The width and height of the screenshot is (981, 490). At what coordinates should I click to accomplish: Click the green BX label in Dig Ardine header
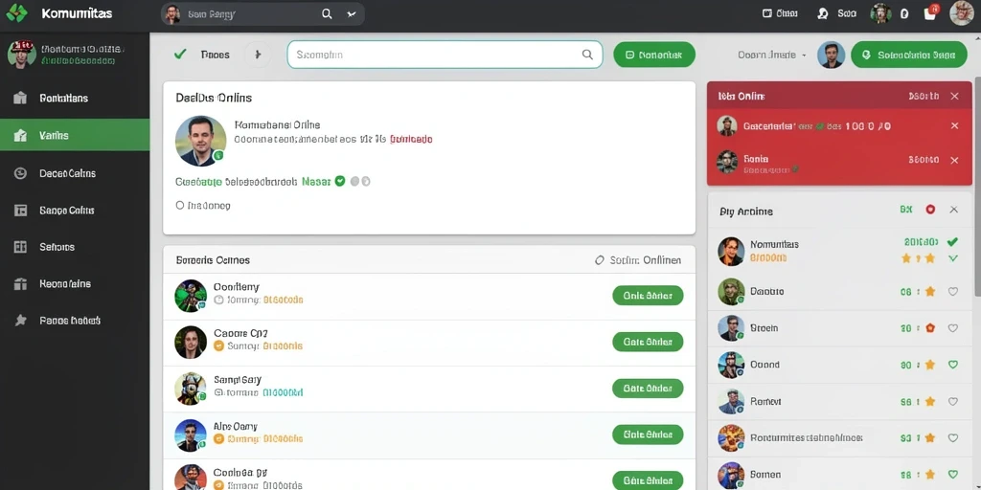click(x=906, y=210)
